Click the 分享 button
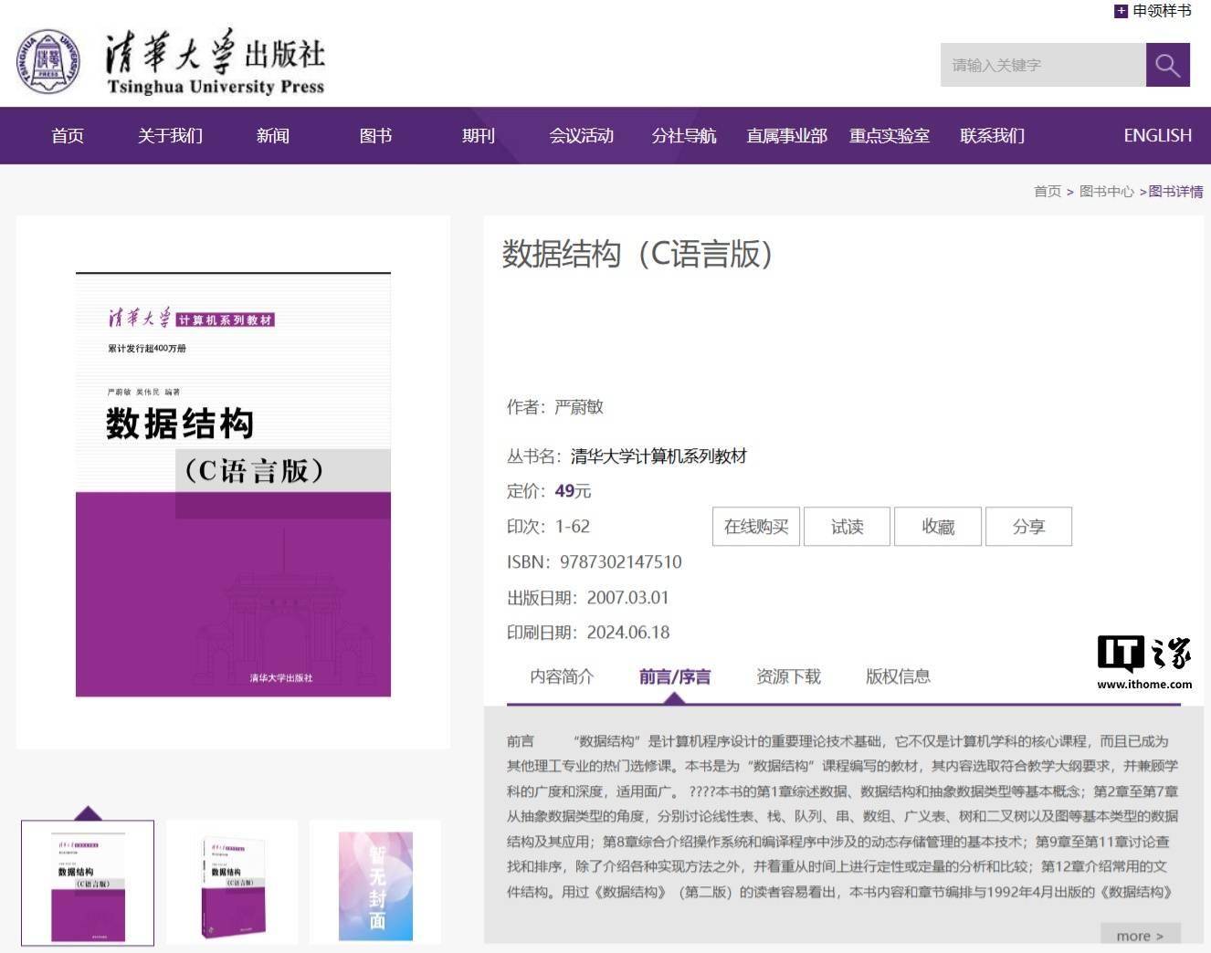Viewport: 1211px width, 953px height. pyautogui.click(x=1028, y=527)
